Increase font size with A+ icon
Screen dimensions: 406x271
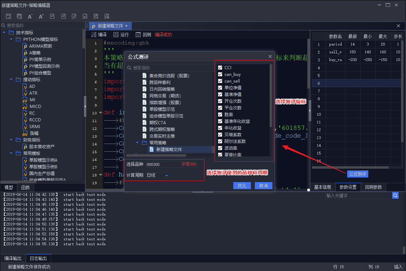point(41,16)
